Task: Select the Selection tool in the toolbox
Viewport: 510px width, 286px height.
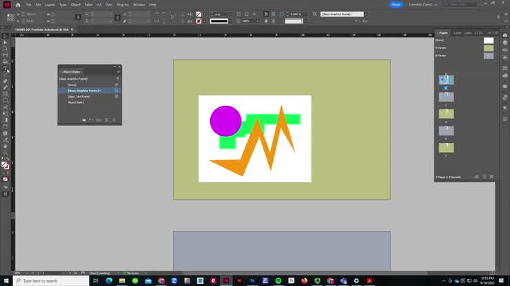Action: coord(6,36)
